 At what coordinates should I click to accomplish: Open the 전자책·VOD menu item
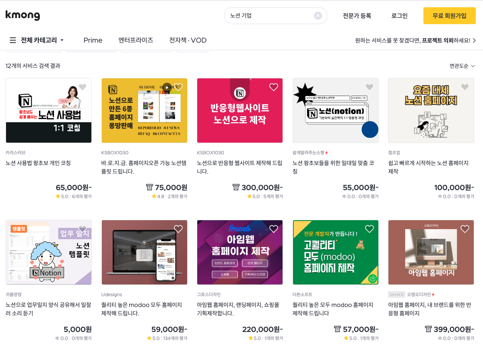(188, 40)
